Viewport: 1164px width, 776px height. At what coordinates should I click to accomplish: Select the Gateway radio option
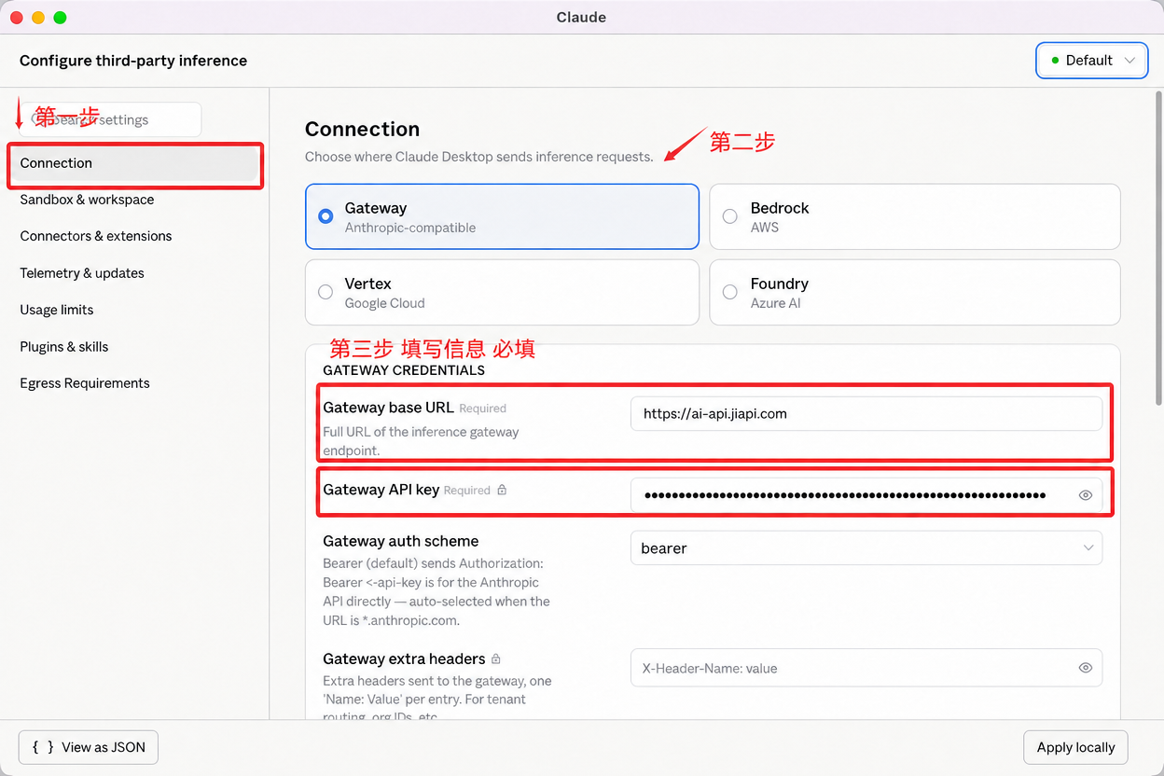[x=326, y=216]
